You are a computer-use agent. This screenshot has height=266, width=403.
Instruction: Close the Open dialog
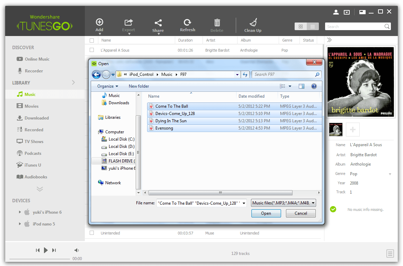click(314, 62)
